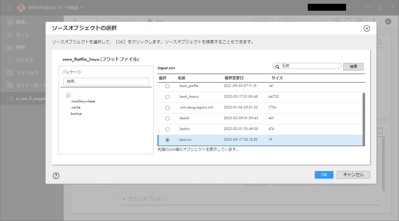This screenshot has width=399, height=221.
Task: Select the .bashrc radio button
Action: (x=168, y=129)
